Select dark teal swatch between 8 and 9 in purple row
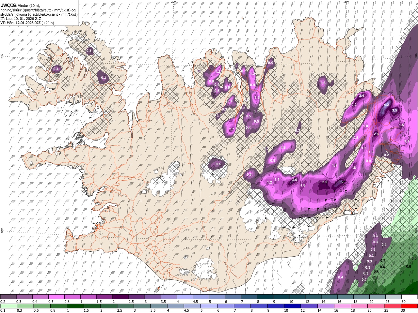Image resolution: width=418 pixels, height=313 pixels. coord(265,297)
